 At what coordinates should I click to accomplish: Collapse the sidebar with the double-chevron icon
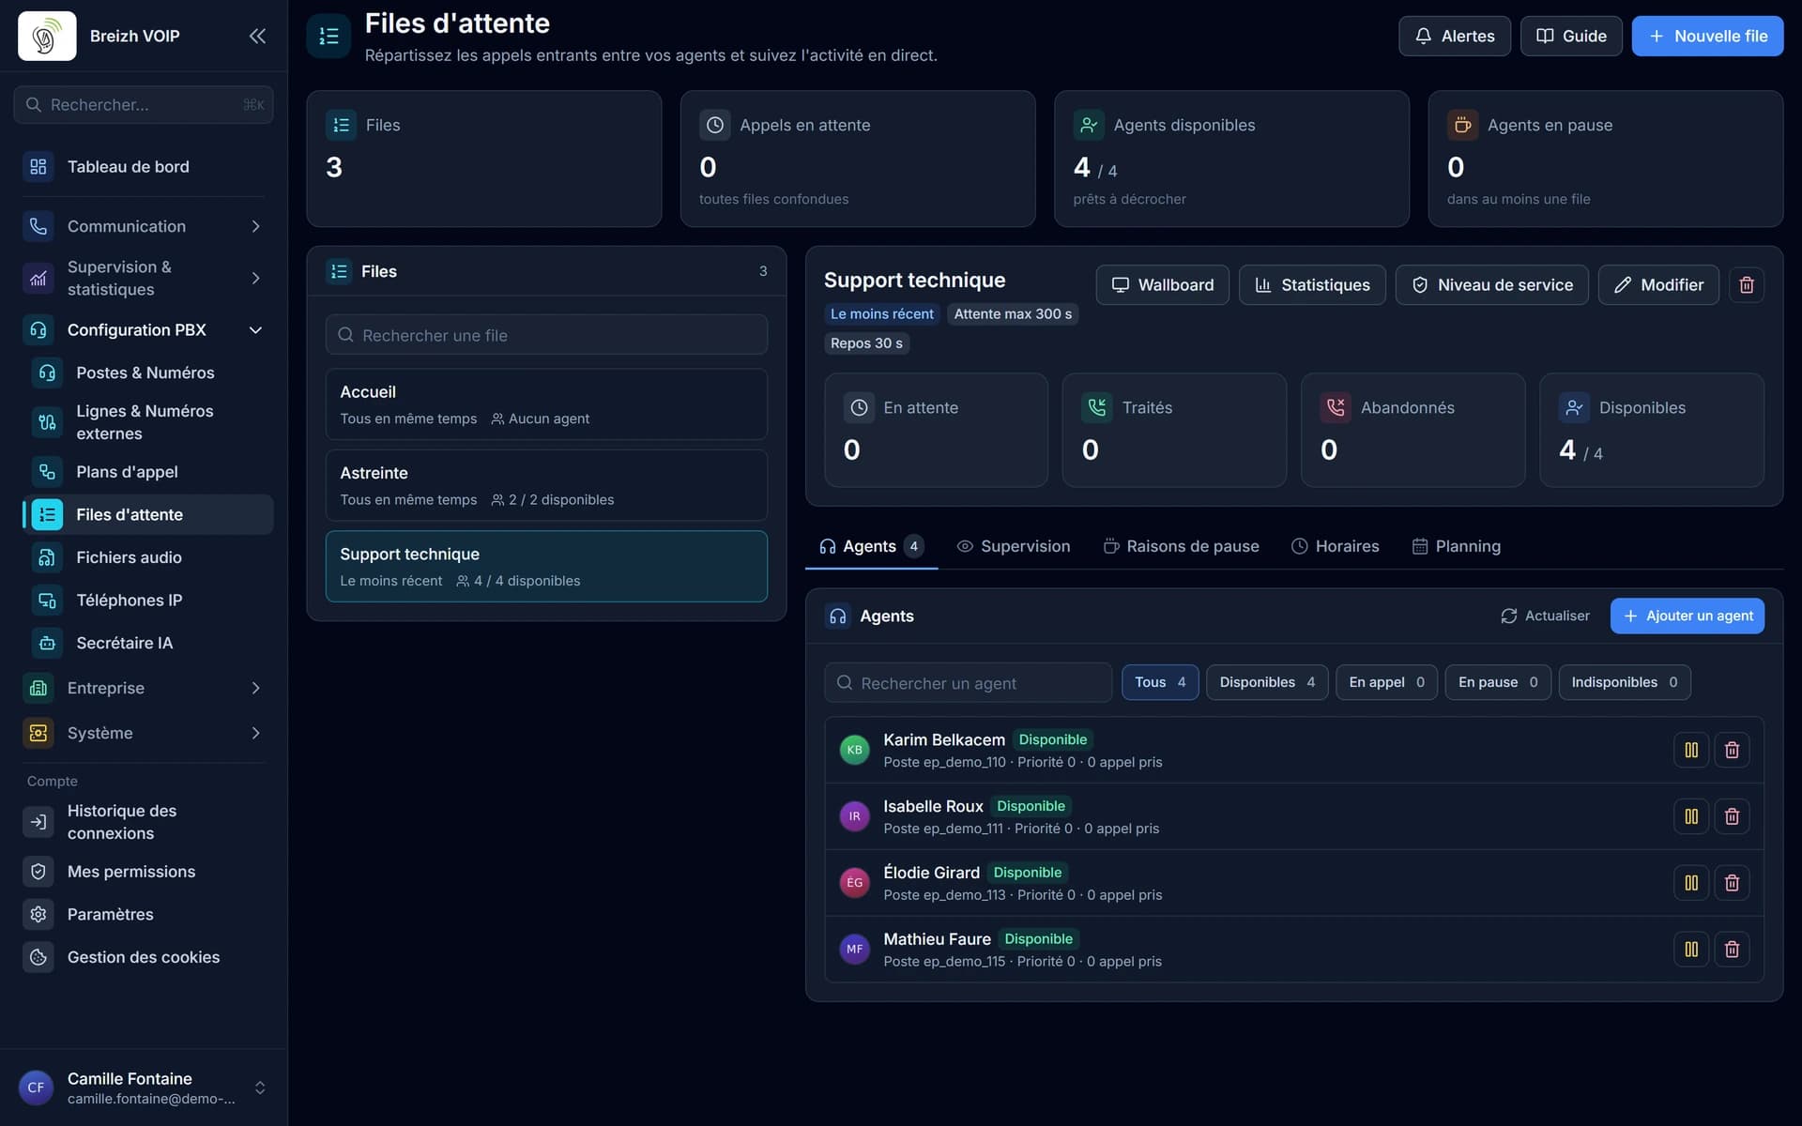(257, 36)
